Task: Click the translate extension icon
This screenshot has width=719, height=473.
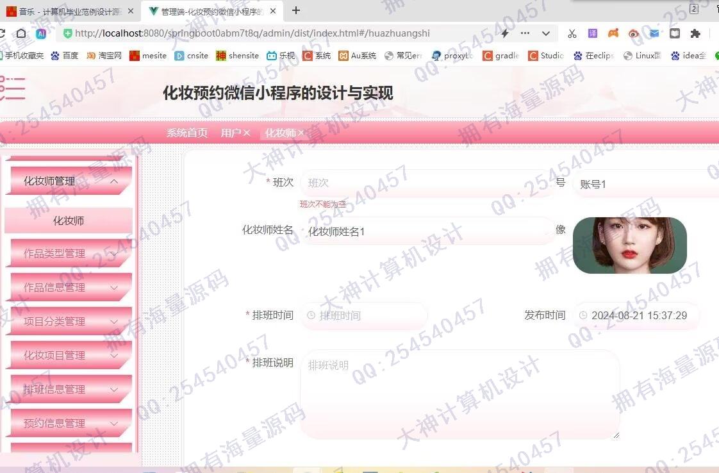Action: (x=593, y=33)
